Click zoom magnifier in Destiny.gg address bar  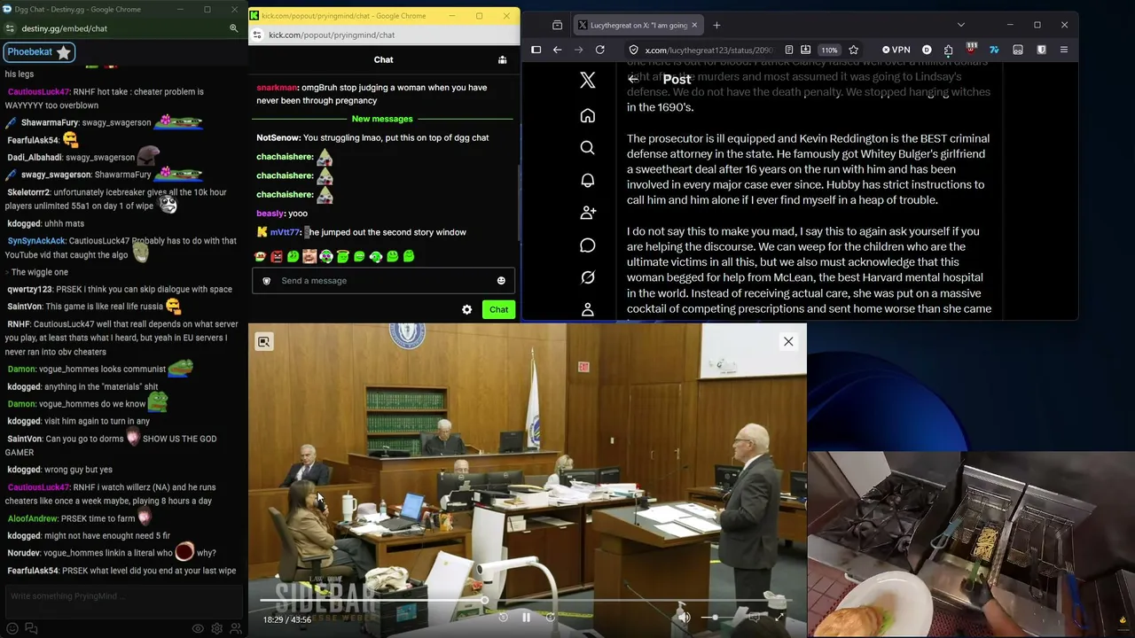click(x=234, y=28)
